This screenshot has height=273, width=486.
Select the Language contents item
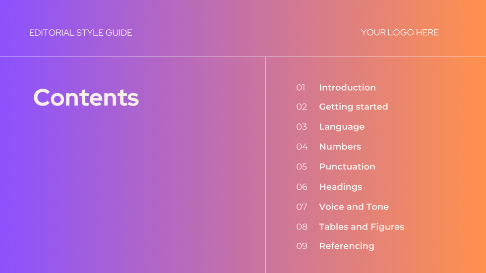pos(342,127)
